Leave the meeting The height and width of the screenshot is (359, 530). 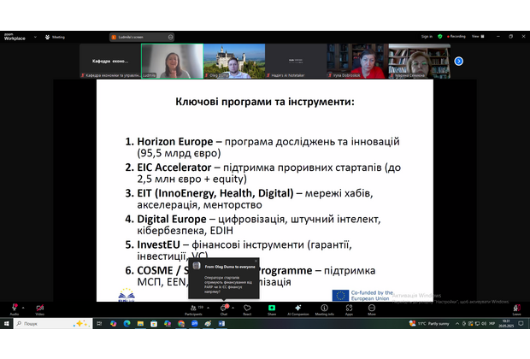pyautogui.click(x=516, y=309)
